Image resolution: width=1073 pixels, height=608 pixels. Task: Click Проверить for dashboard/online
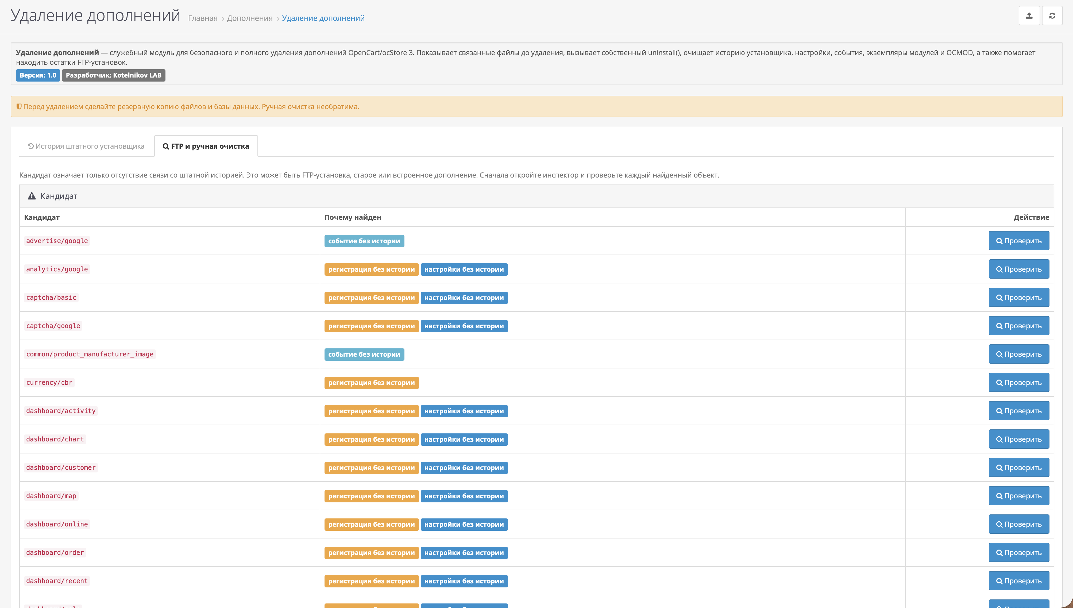click(x=1019, y=525)
